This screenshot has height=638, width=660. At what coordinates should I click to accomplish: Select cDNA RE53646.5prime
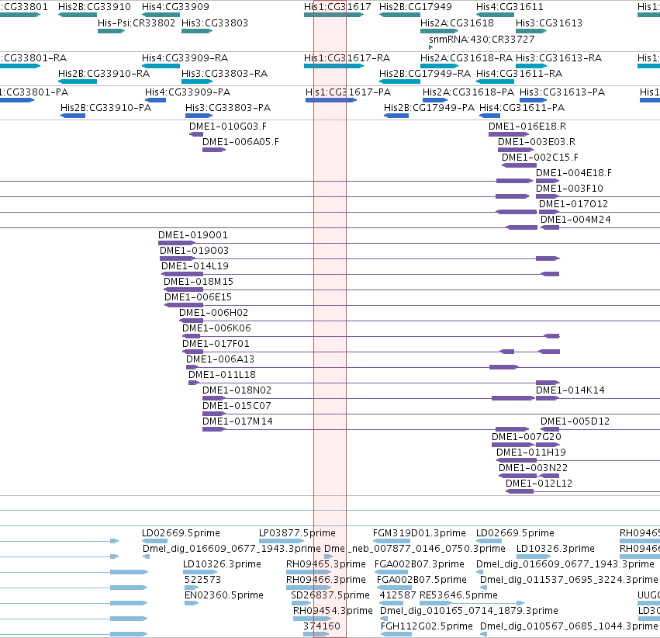tap(472, 604)
